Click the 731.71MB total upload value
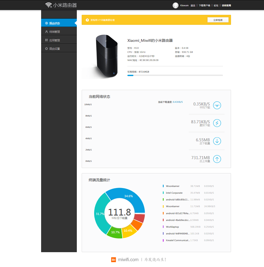 200,158
